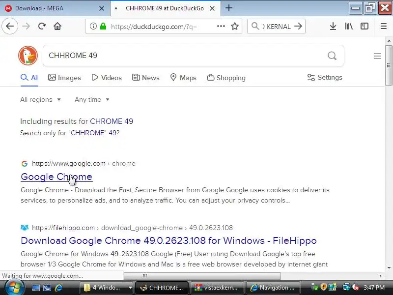Open the Windows Start orb
393x295 pixels.
pos(14,288)
